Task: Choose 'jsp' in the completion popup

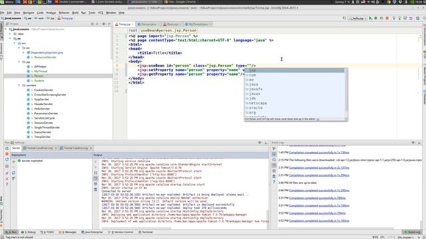Action: pyautogui.click(x=294, y=70)
